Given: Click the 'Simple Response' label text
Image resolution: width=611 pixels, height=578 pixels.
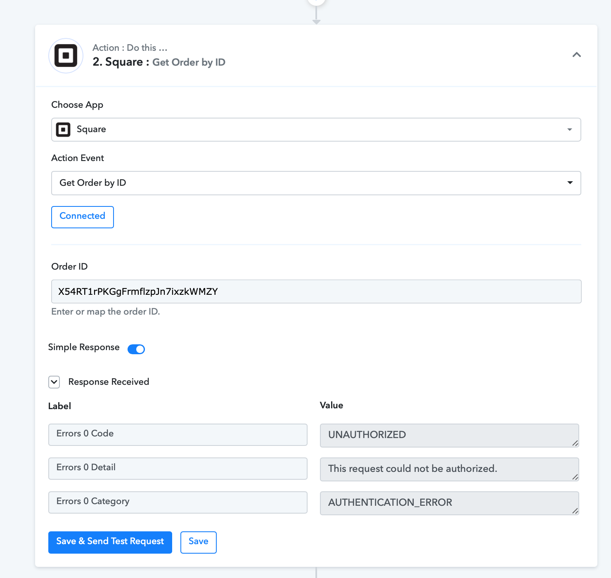Looking at the screenshot, I should pos(84,347).
